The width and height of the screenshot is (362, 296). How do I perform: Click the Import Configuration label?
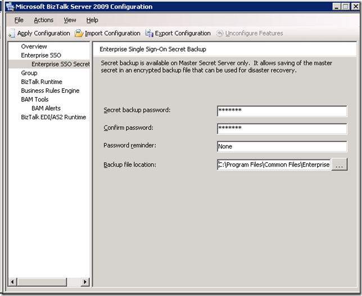click(112, 33)
